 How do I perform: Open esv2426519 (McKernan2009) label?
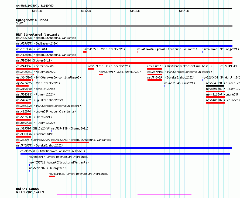click(x=36, y=72)
